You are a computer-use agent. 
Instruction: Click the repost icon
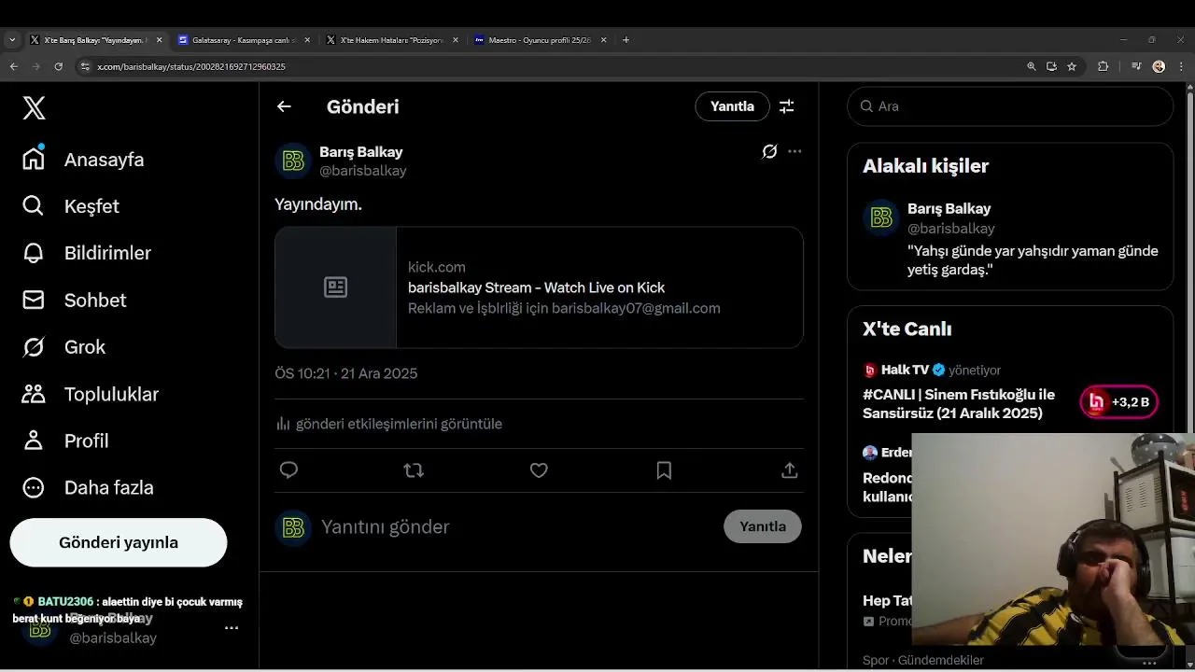pyautogui.click(x=414, y=470)
